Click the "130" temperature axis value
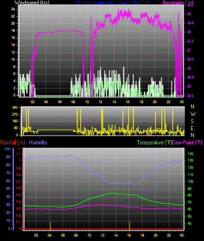204x241 pixels. coord(190,161)
